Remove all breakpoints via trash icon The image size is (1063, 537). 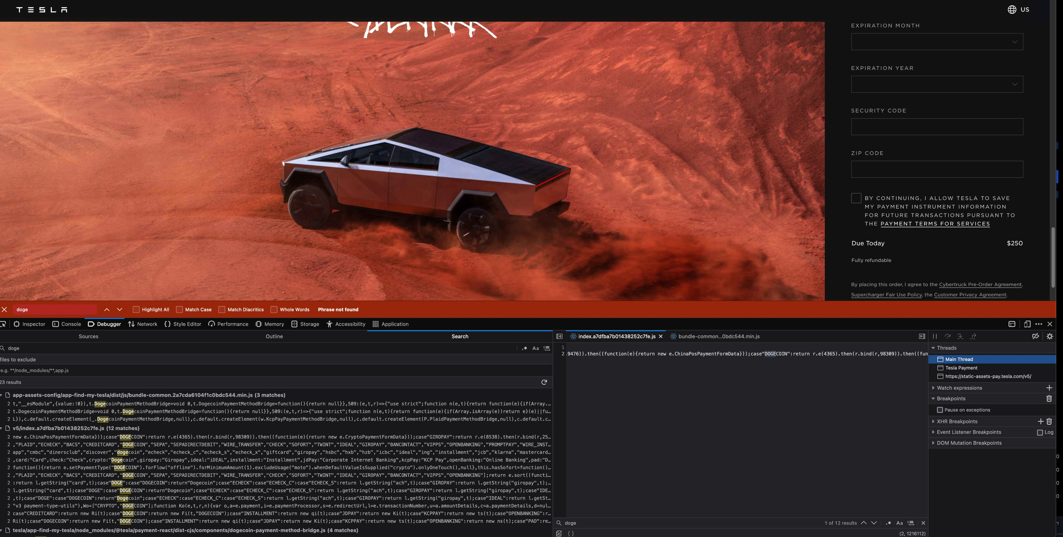[1049, 399]
